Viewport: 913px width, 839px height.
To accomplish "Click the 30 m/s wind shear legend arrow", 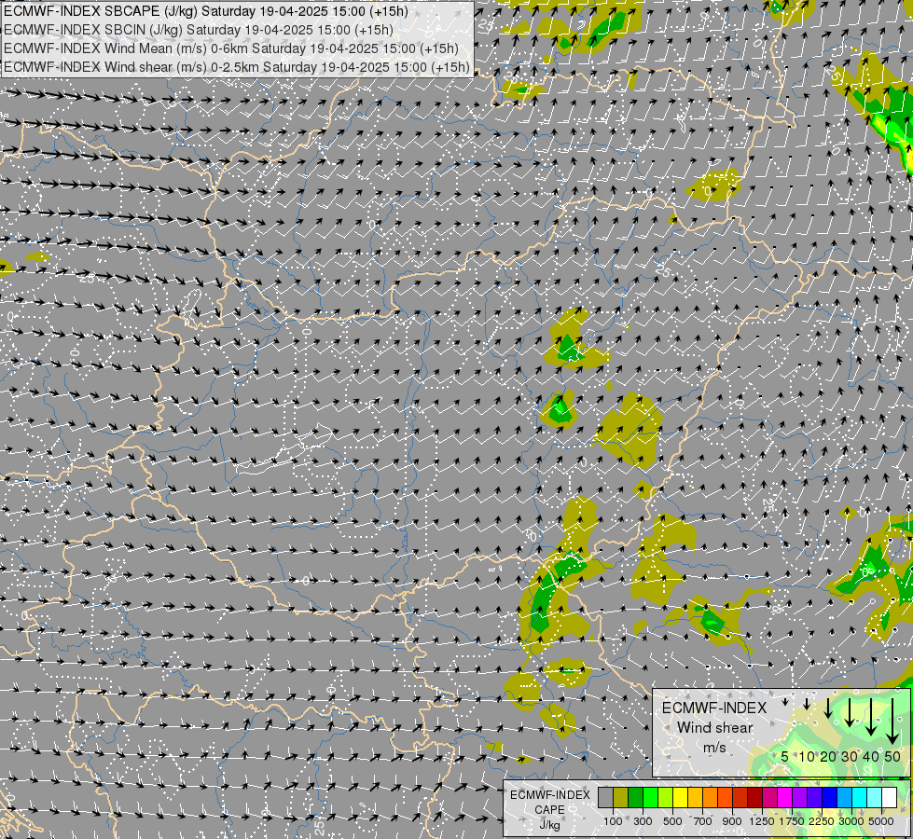I will [x=850, y=712].
